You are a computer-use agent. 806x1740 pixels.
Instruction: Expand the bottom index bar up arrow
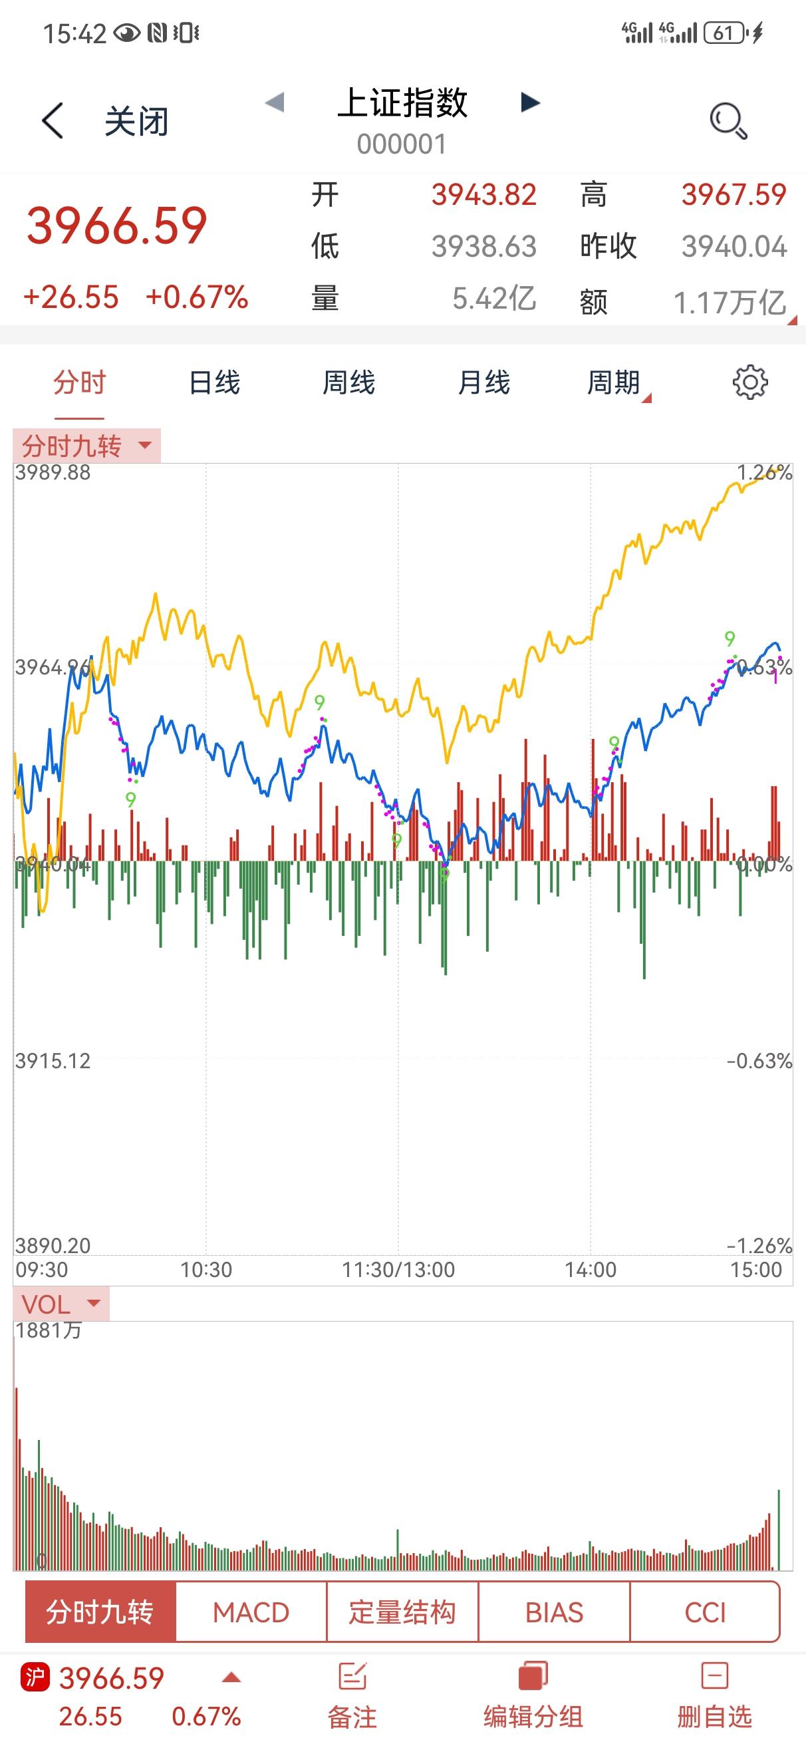(231, 1678)
